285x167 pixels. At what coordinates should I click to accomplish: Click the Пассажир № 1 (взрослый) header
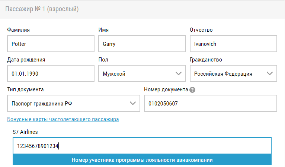click(x=42, y=9)
